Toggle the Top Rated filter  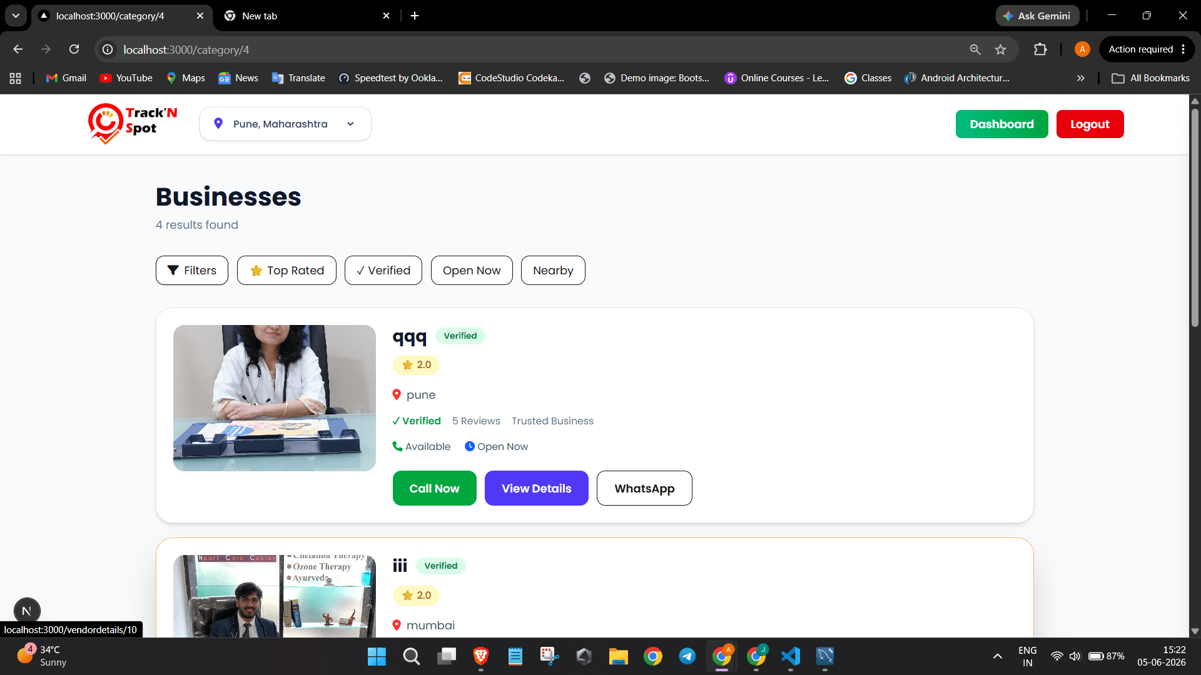286,271
